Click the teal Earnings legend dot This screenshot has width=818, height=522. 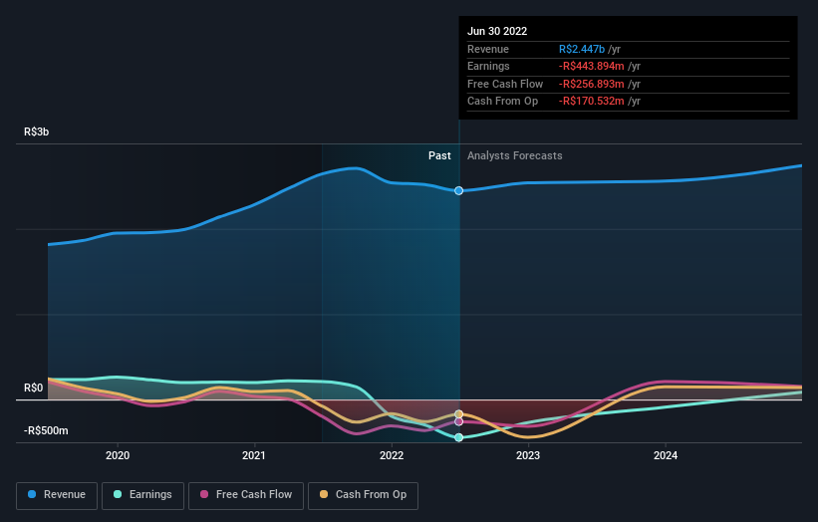(x=118, y=494)
